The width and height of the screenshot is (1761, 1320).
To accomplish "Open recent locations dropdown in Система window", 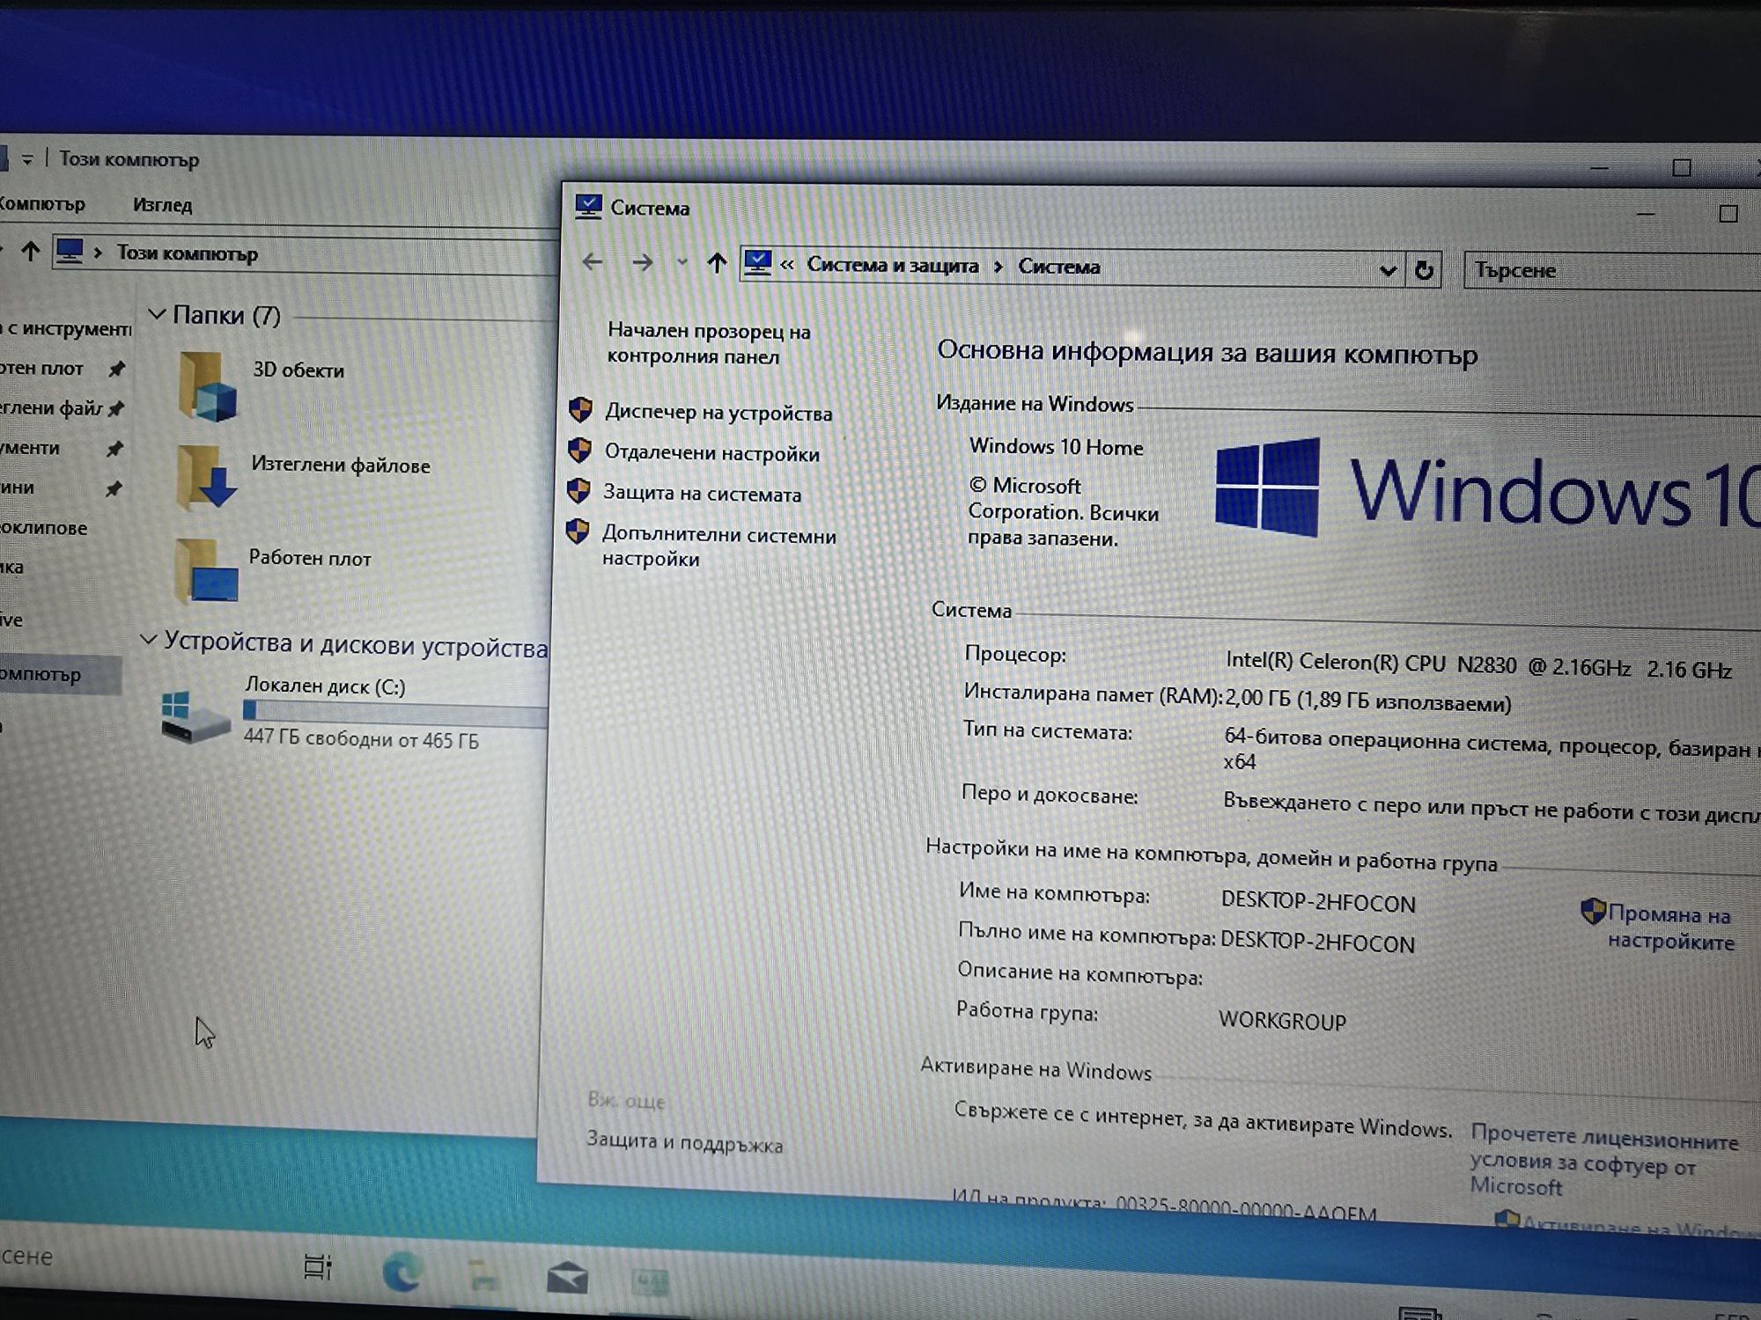I will click(682, 262).
